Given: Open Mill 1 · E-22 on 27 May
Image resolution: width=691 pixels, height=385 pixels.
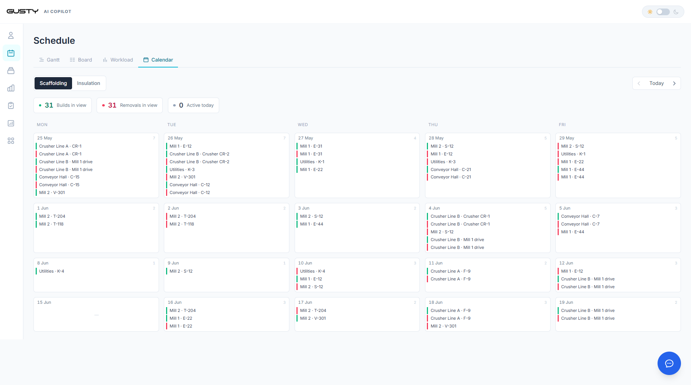Looking at the screenshot, I should coord(357,170).
